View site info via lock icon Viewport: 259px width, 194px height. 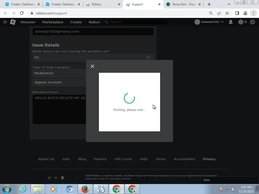pyautogui.click(x=32, y=13)
